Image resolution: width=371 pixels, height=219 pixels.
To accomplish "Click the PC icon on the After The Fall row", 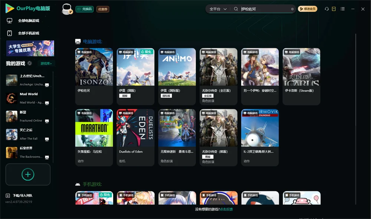I will 47,139.
